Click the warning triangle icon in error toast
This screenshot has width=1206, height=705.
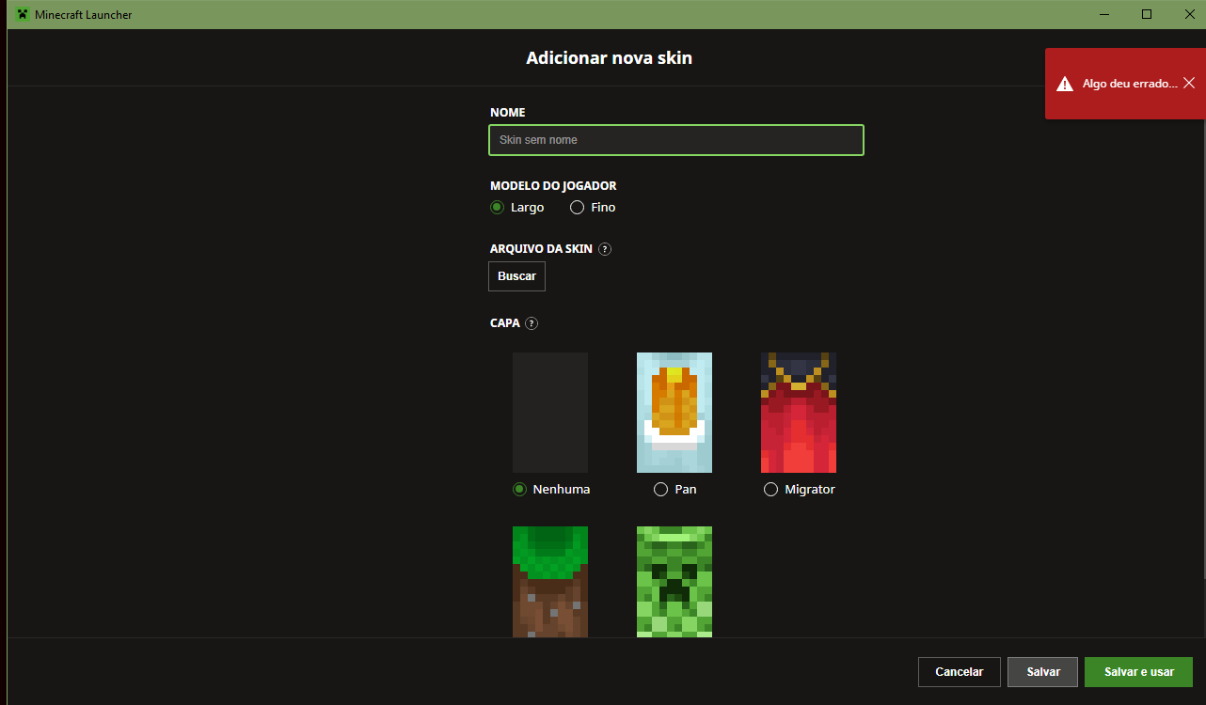pos(1065,84)
